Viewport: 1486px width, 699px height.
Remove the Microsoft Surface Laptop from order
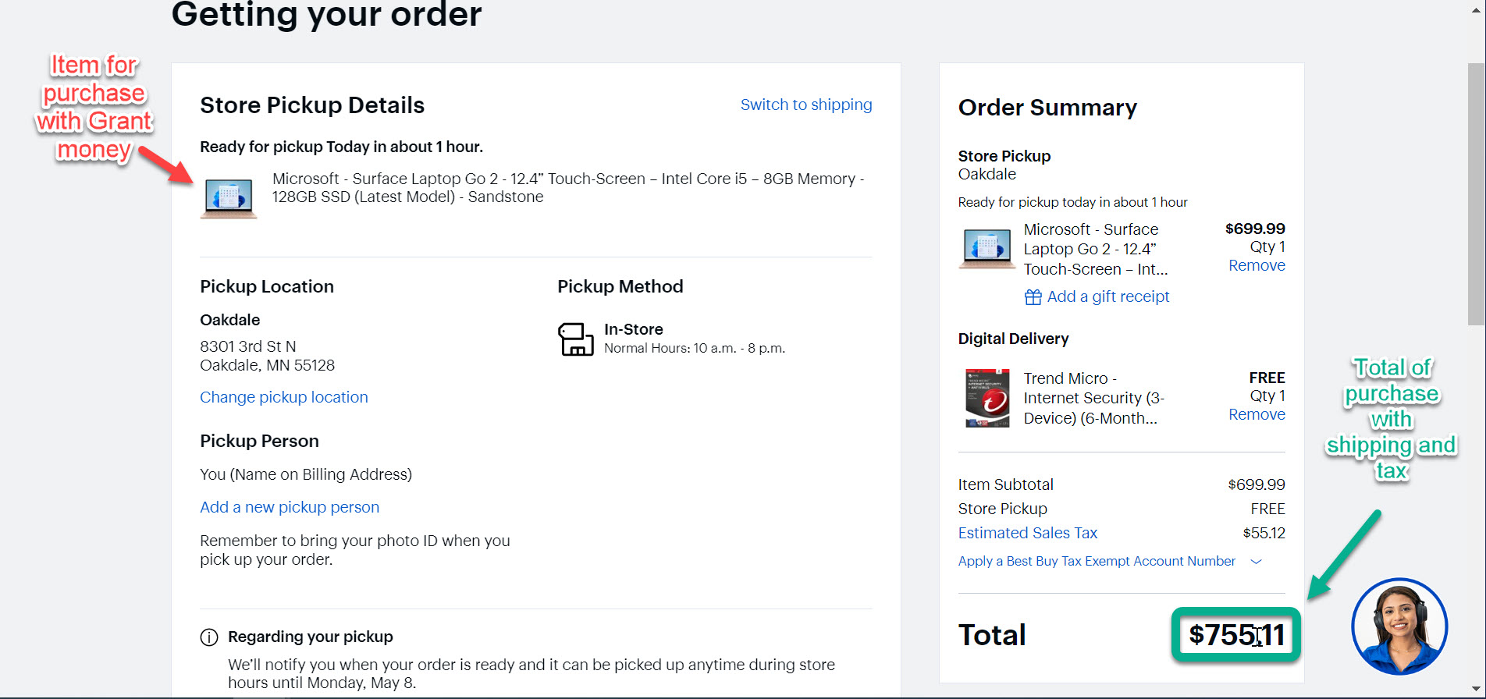coord(1256,266)
